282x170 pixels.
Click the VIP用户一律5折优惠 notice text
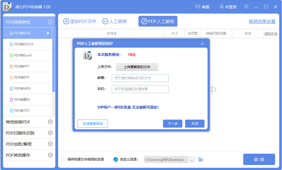point(128,107)
